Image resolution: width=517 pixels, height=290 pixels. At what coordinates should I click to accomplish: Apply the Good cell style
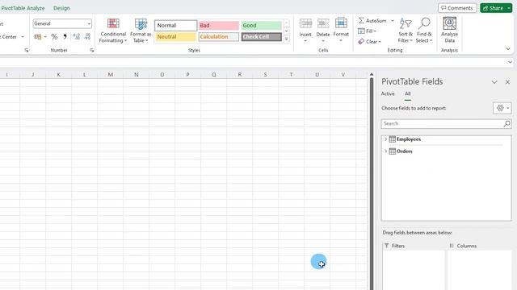[262, 25]
